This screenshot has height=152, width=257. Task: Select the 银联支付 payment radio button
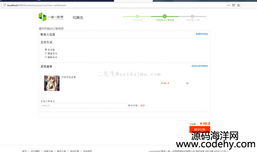click(46, 57)
